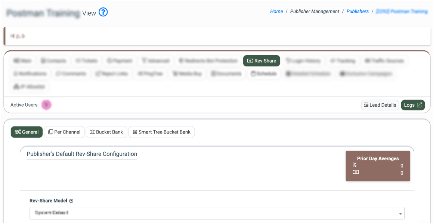This screenshot has width=433, height=223.
Task: Switch to the Payment tab
Action: click(x=120, y=61)
